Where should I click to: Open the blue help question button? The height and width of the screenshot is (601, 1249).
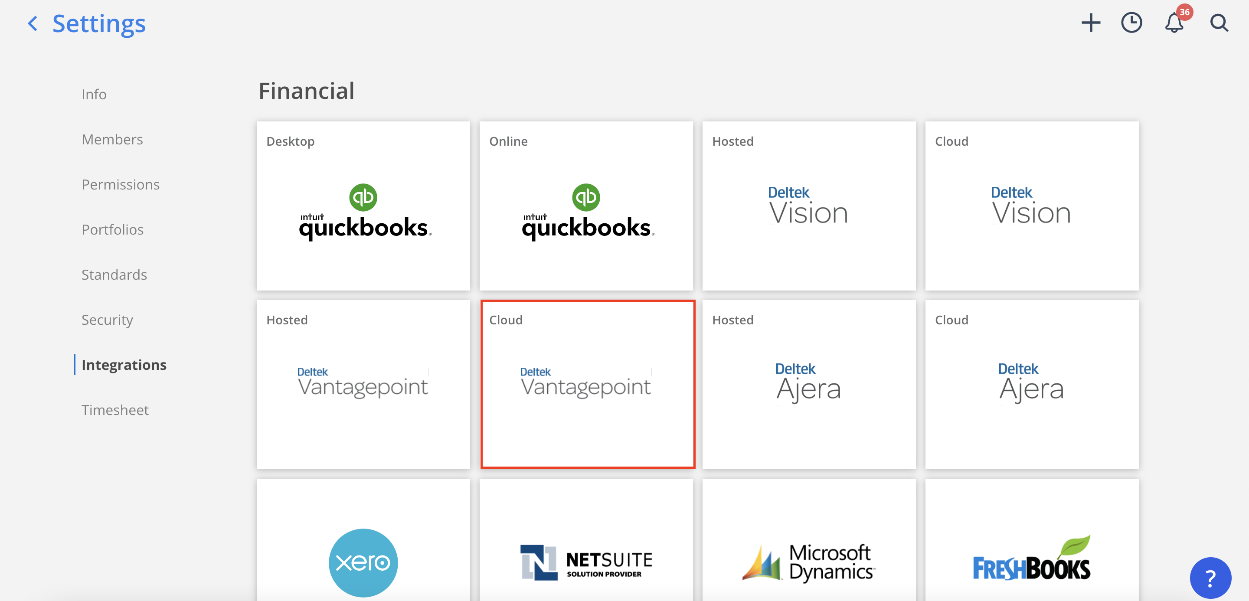tap(1210, 578)
